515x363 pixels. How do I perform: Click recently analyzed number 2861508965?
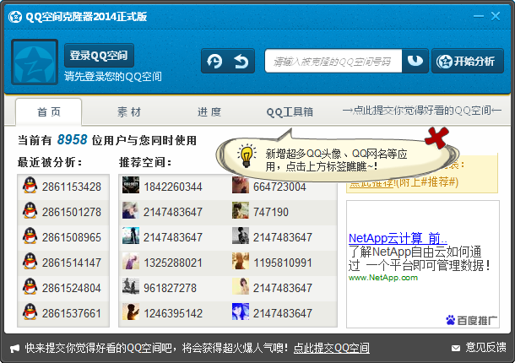[72, 237]
